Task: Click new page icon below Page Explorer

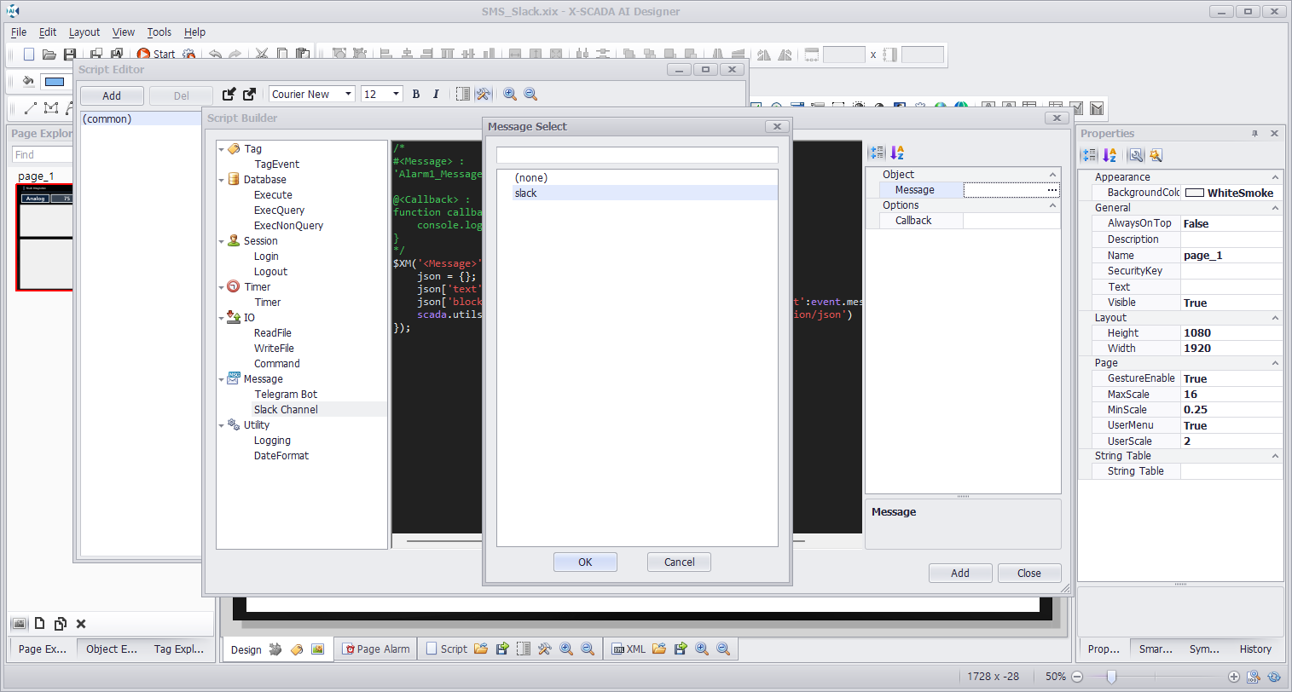Action: tap(39, 624)
